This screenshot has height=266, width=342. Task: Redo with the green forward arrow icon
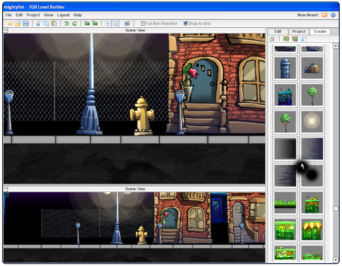coord(74,24)
